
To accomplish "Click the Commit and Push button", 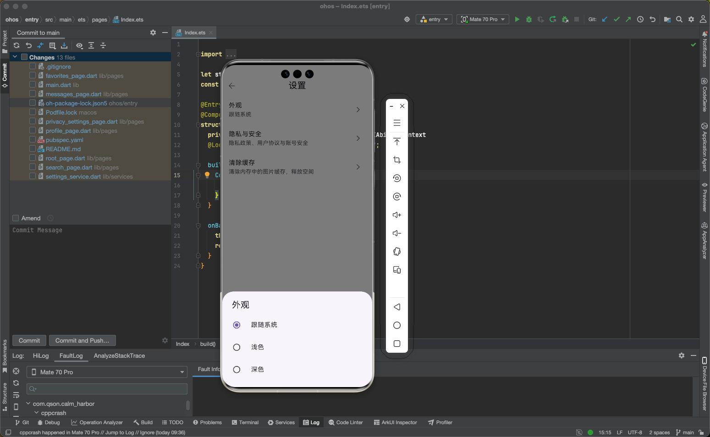I will pos(82,341).
